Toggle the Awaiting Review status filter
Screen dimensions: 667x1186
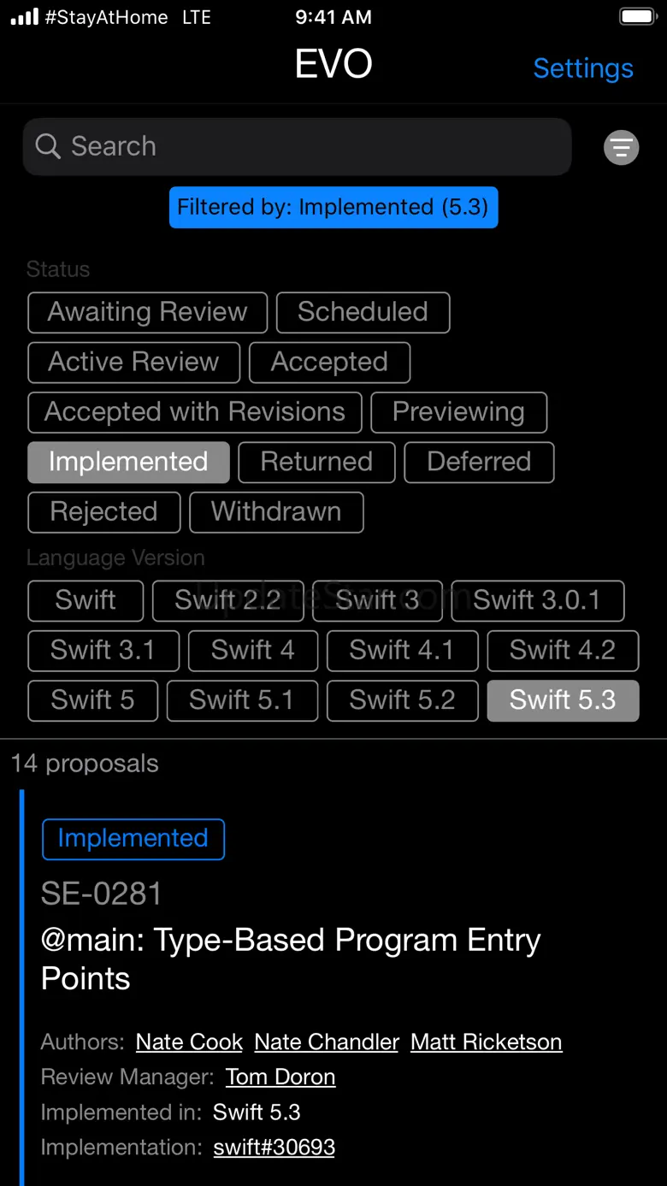tap(147, 312)
